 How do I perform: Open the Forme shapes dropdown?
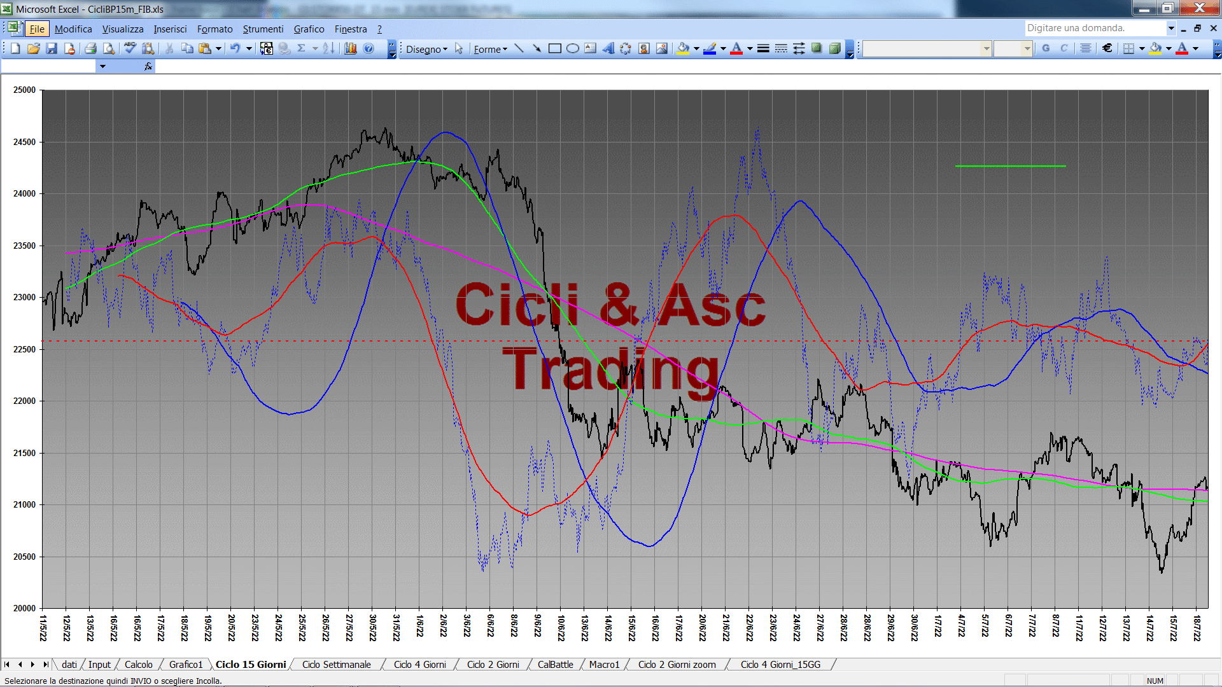click(x=490, y=49)
